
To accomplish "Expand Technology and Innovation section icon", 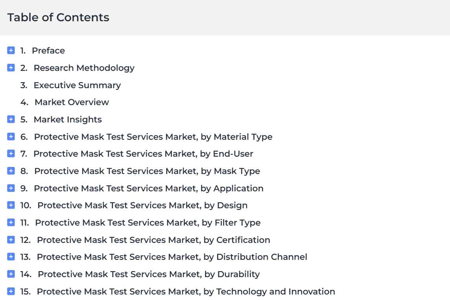I will (x=11, y=291).
